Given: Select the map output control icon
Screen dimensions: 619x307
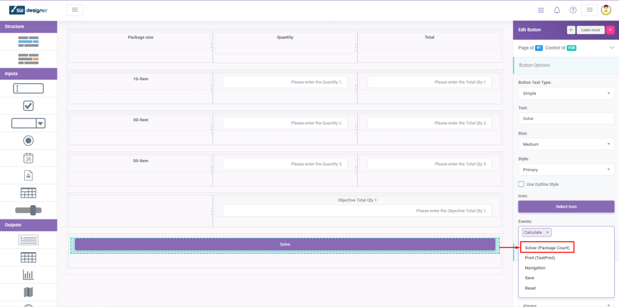Looking at the screenshot, I should point(28,292).
